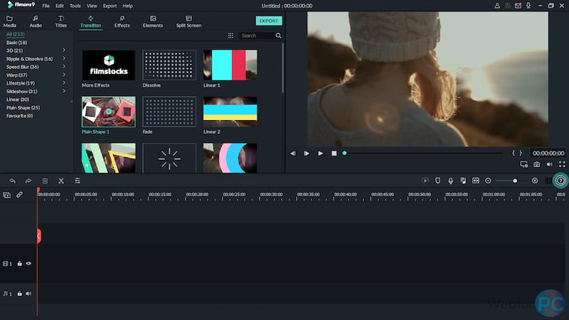Open the Tools menu
Screen dimensions: 569x320
[x=75, y=6]
